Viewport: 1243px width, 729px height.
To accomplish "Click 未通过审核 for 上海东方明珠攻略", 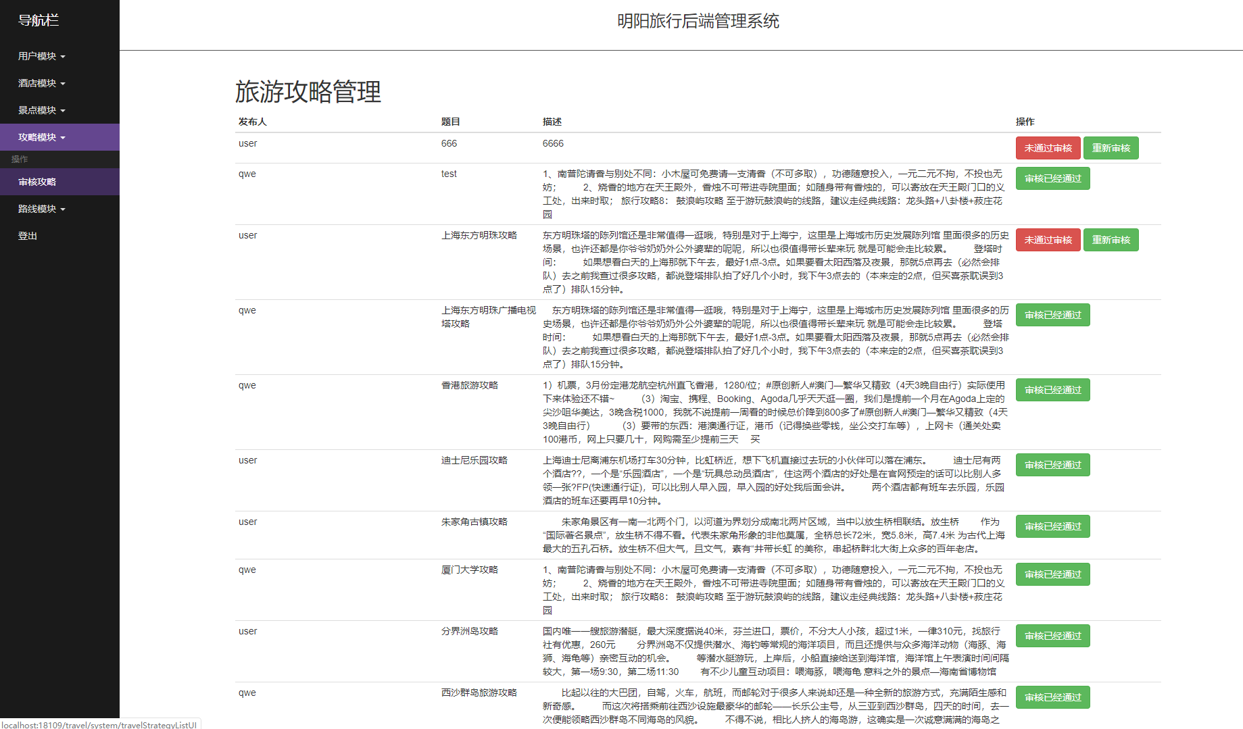I will (x=1048, y=239).
